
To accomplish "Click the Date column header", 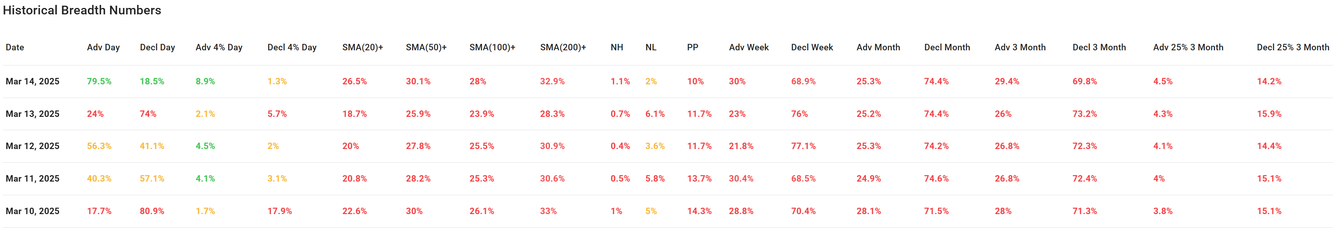I will [x=15, y=48].
